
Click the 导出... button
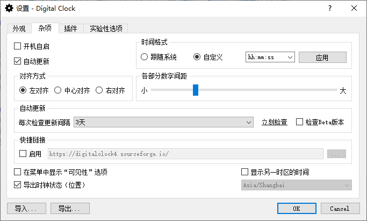pos(70,208)
